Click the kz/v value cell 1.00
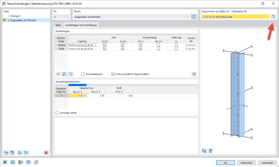 click(96, 96)
